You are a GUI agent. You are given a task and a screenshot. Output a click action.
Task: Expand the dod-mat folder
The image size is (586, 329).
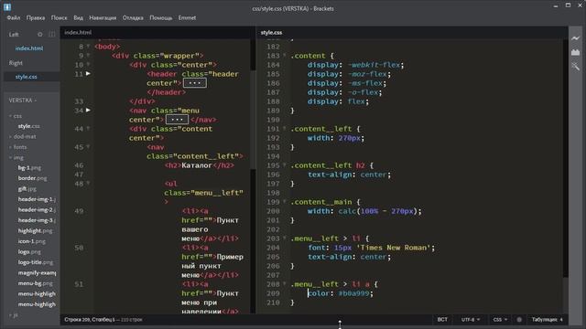(x=10, y=137)
